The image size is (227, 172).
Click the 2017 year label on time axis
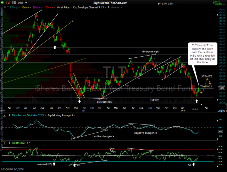pyautogui.click(x=84, y=110)
